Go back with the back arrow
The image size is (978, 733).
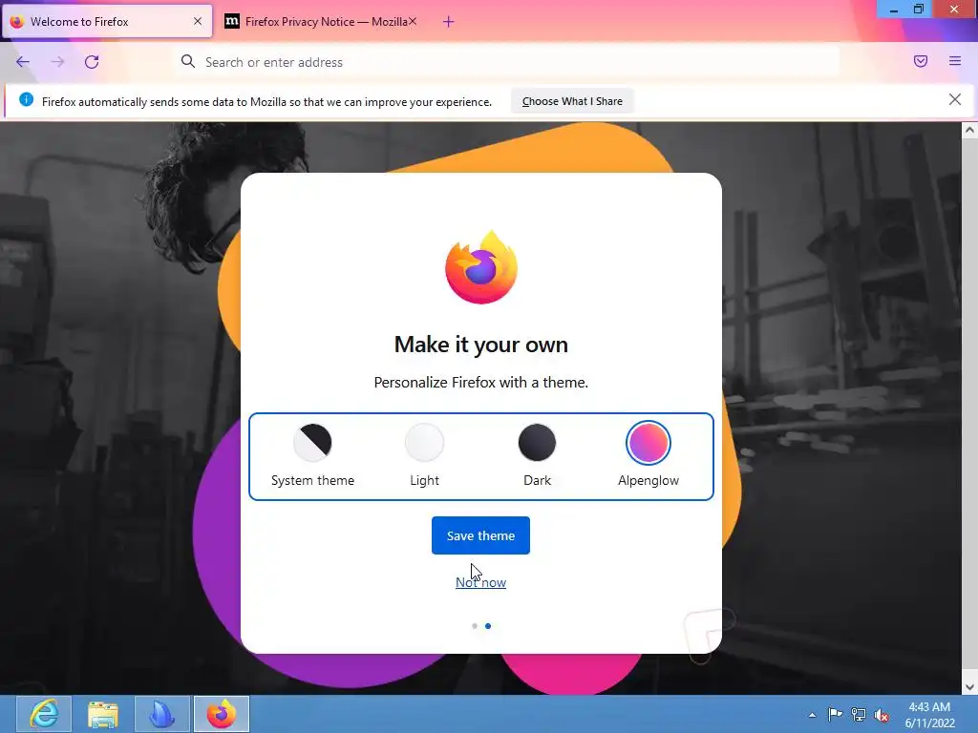[23, 62]
